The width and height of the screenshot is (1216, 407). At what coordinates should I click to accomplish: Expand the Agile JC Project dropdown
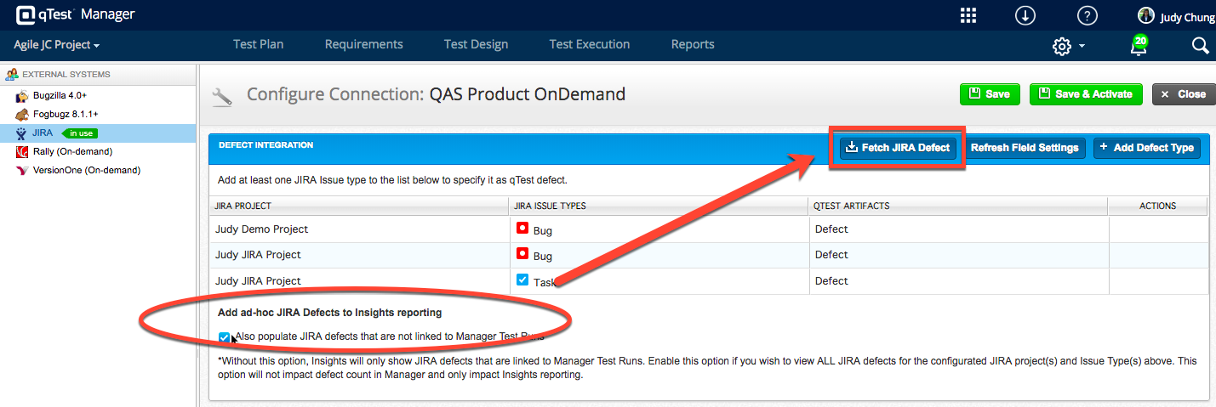click(57, 44)
